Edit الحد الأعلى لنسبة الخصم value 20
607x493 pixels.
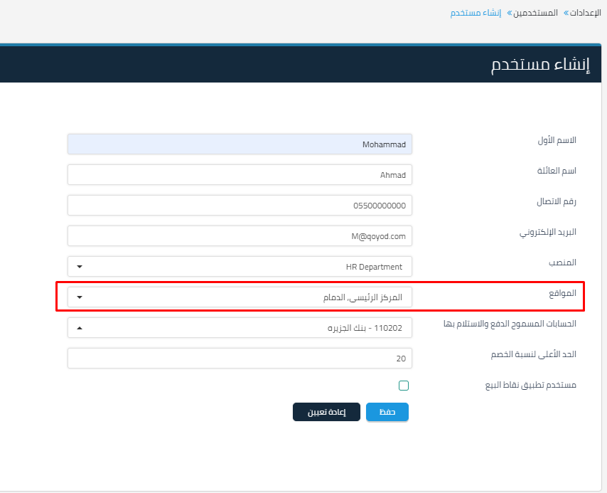240,358
